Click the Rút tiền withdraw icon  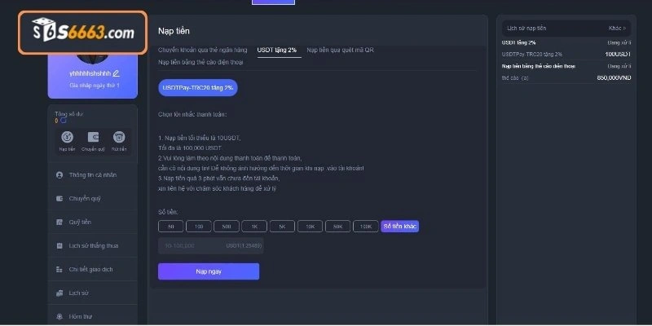119,138
